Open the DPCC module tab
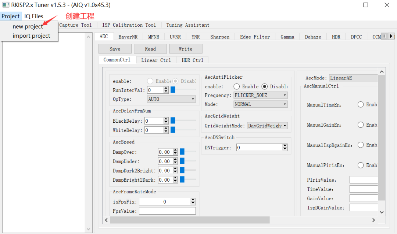The width and height of the screenshot is (397, 234). click(356, 37)
